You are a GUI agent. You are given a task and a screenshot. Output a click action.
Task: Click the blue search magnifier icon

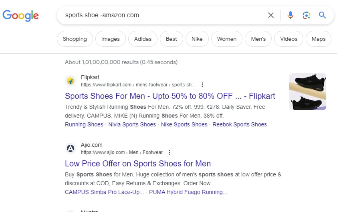tap(322, 15)
